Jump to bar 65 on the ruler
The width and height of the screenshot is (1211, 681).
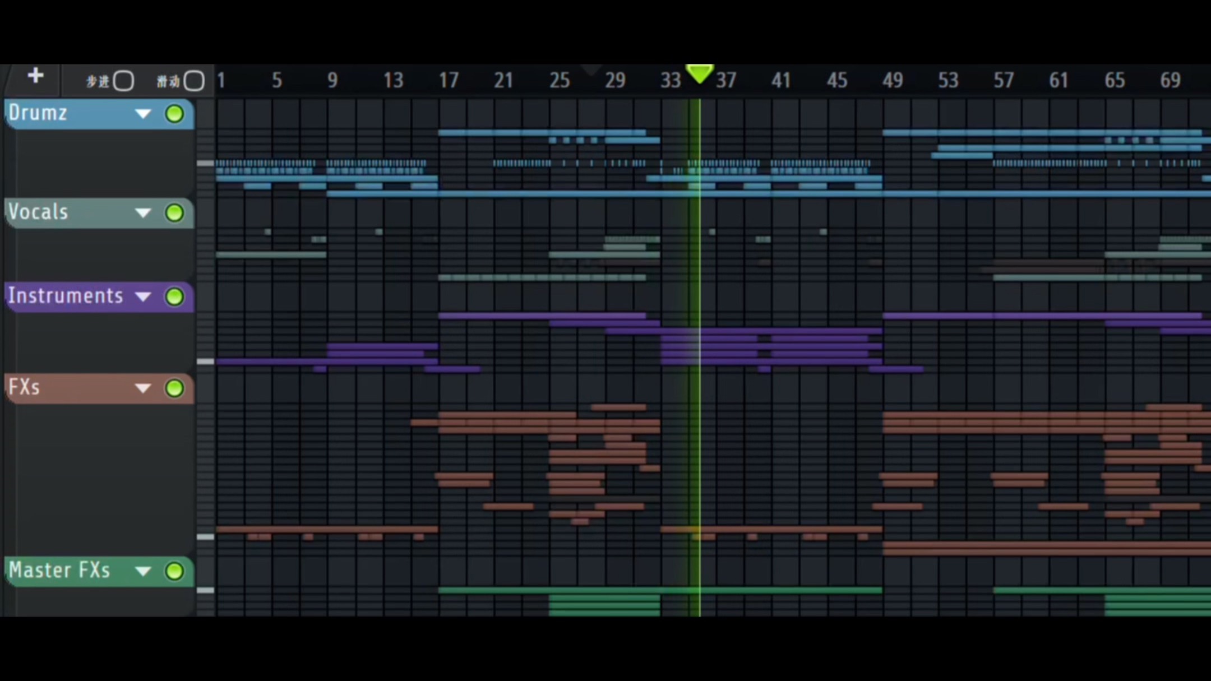(1115, 81)
